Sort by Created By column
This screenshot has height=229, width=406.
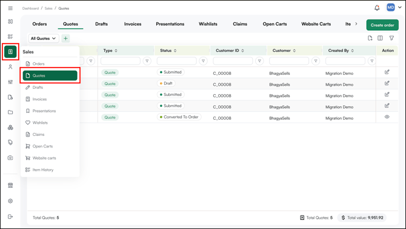click(353, 51)
